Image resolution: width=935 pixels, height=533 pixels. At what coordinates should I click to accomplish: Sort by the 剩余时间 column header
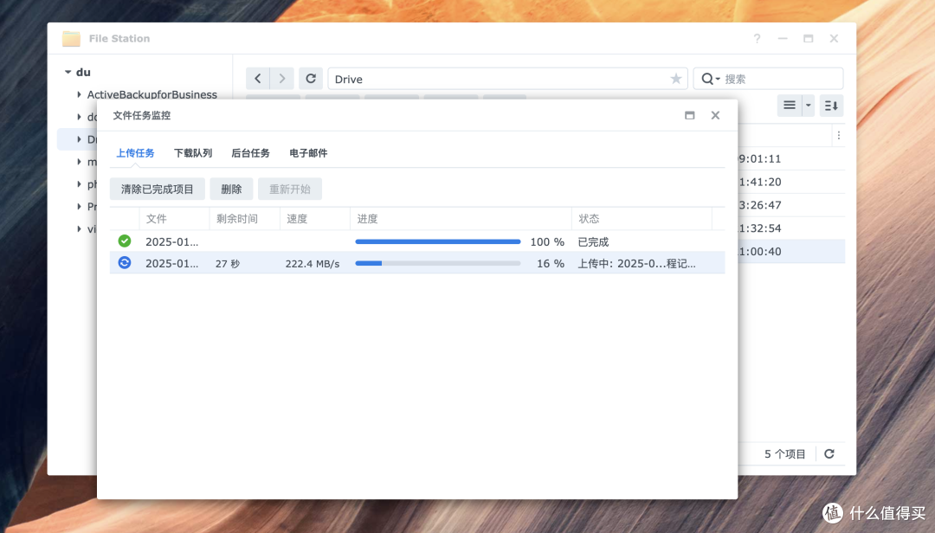click(244, 219)
